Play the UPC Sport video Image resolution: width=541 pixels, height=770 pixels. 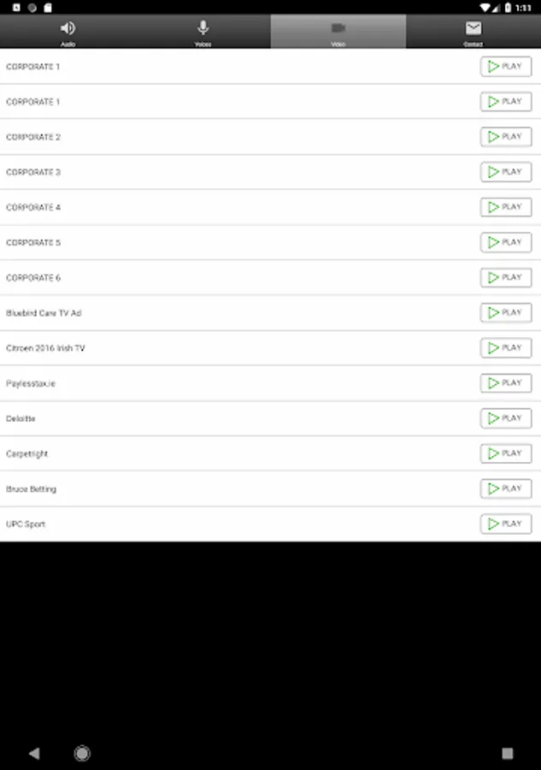506,524
